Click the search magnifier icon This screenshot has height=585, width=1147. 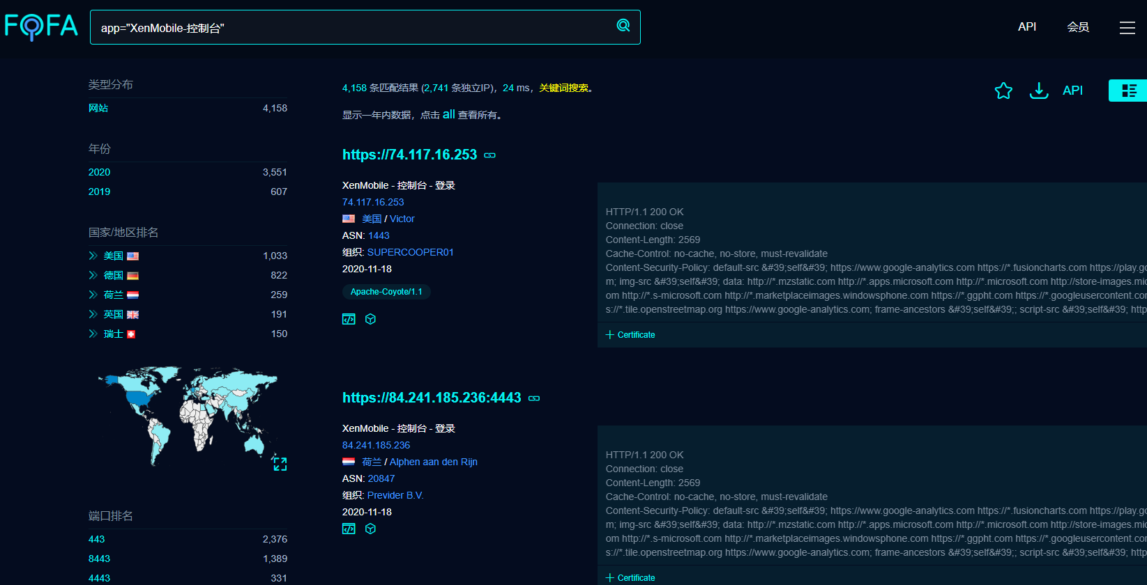click(x=623, y=26)
